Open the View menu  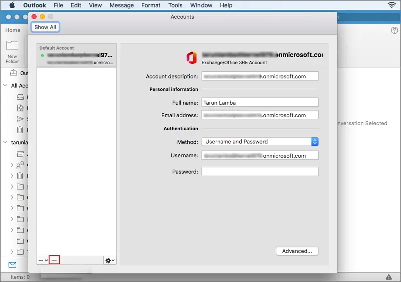coord(95,5)
